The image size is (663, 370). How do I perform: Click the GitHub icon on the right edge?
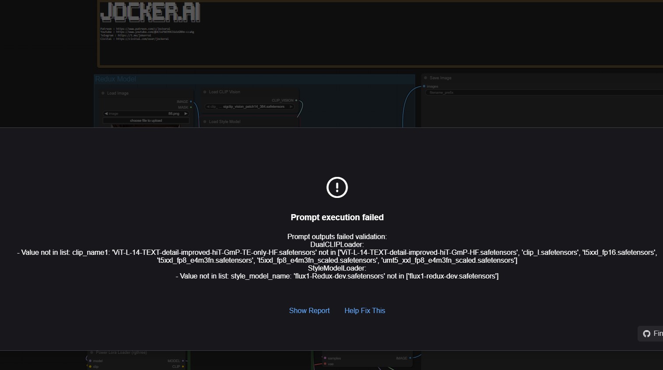(647, 334)
